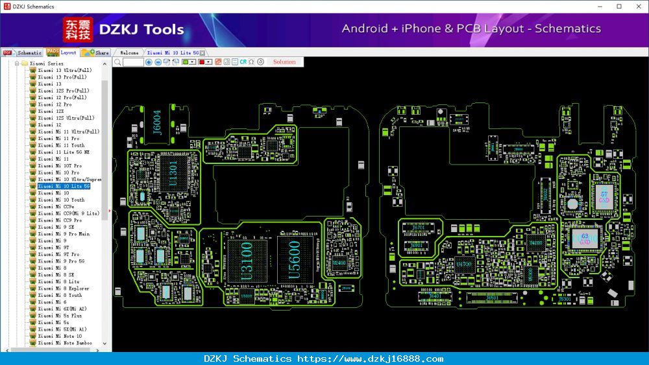Select Xiaomi 13 Ultra(Full) in tree

point(65,70)
